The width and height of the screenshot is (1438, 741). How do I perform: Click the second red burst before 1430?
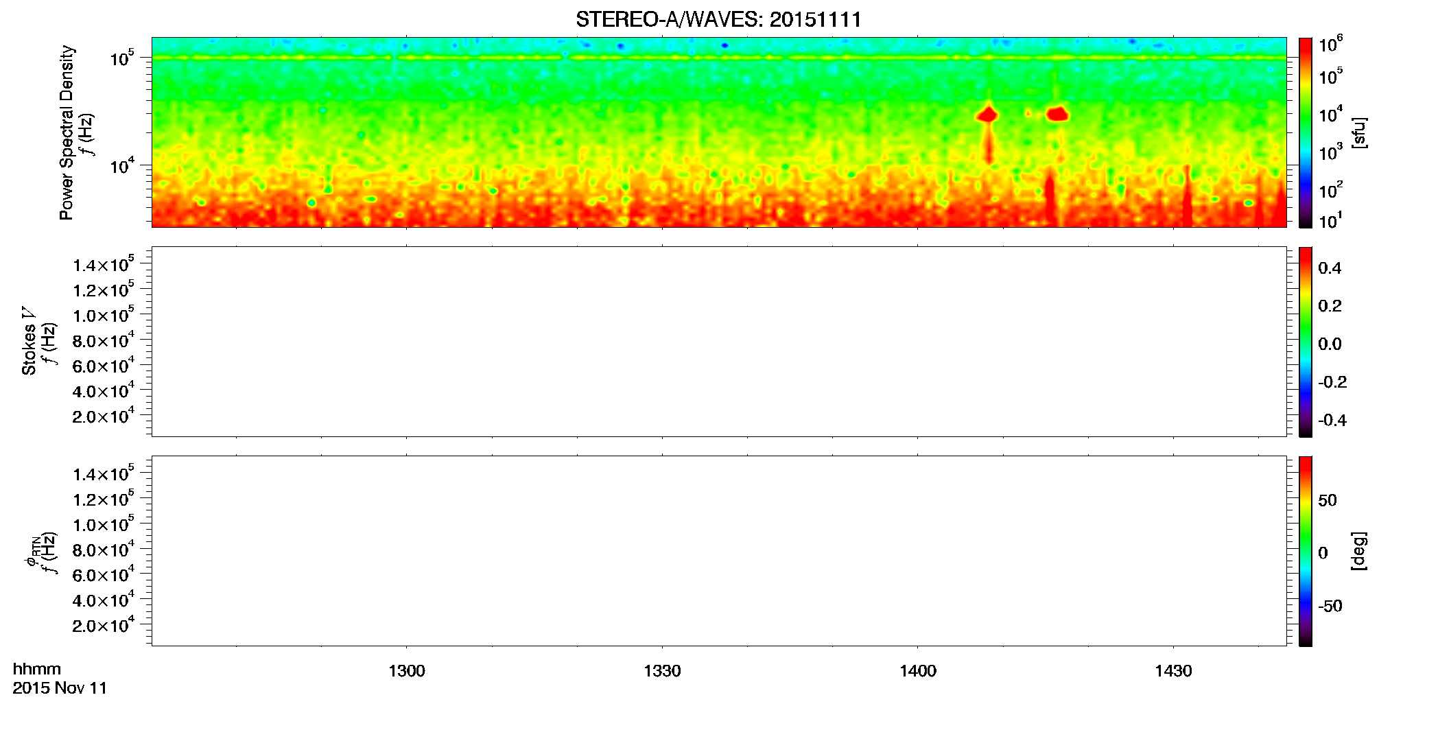tap(1058, 114)
